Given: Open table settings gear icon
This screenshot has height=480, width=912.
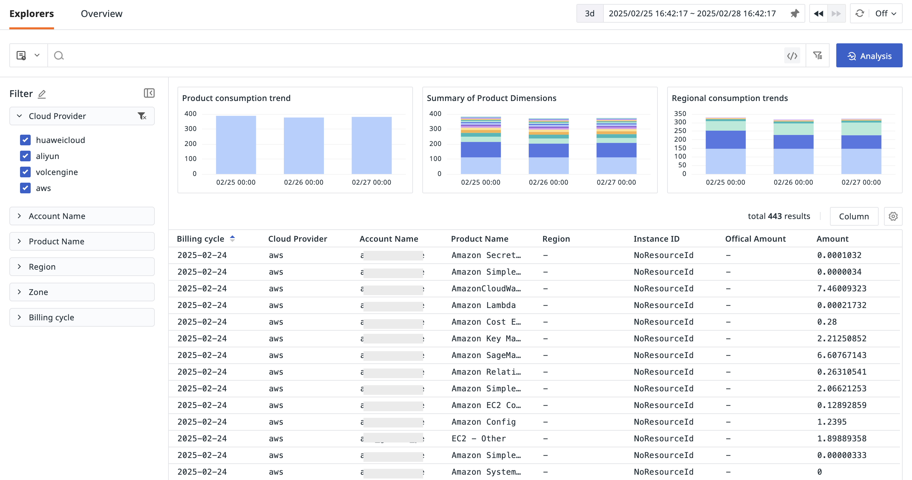Looking at the screenshot, I should pos(893,216).
